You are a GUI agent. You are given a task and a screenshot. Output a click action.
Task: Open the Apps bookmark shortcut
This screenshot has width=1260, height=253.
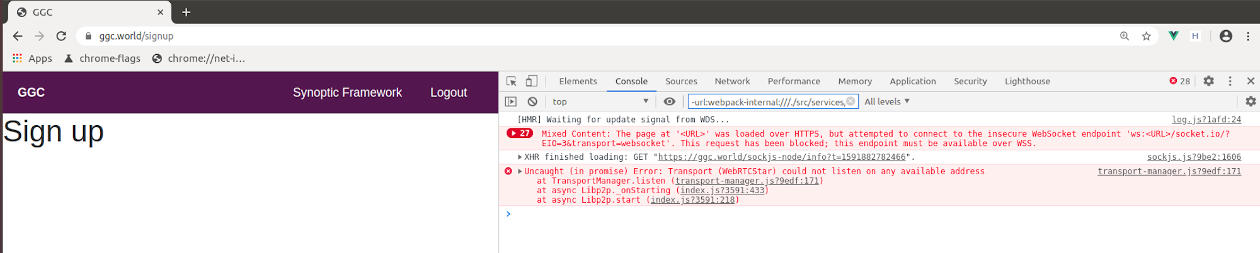tap(32, 58)
